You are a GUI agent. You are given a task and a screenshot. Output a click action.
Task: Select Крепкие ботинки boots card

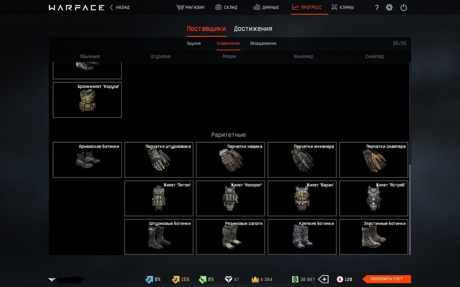(302, 237)
